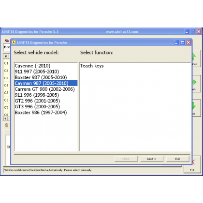203x203 pixels.
Task: Click the vehicle model status bar message
Action: (x=48, y=170)
